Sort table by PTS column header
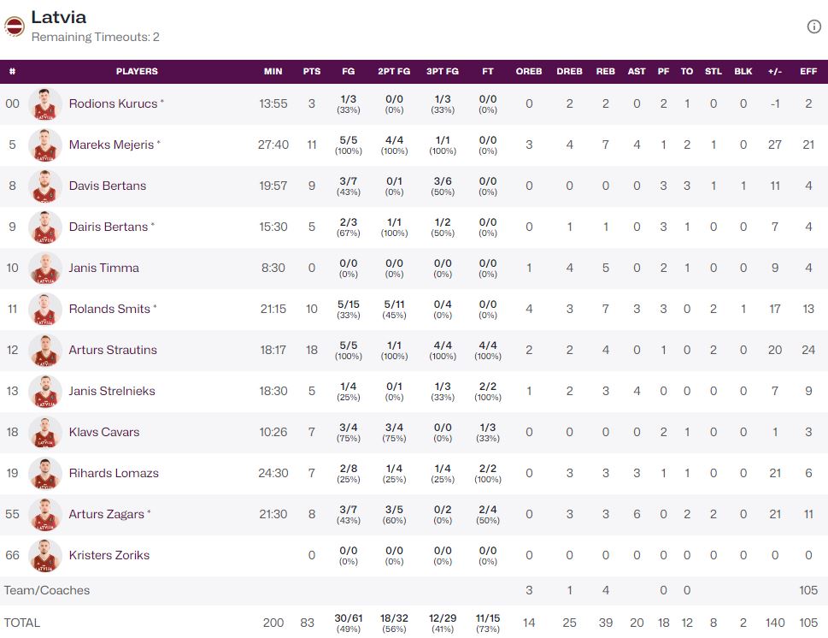 pos(312,72)
